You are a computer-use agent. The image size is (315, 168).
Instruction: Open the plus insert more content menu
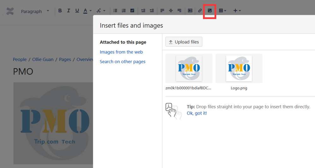(x=237, y=11)
